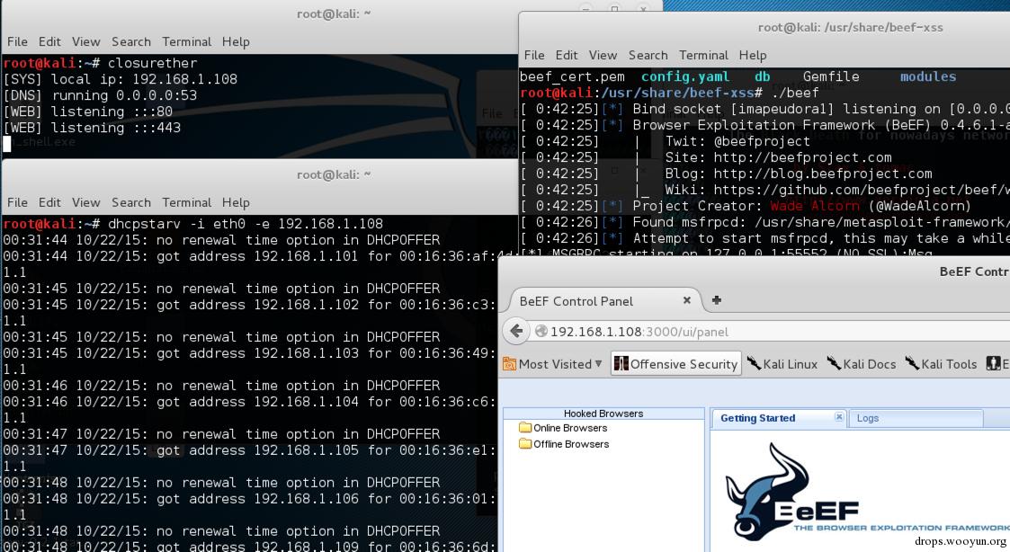1010x552 pixels.
Task: Click the beef_cert.pem filename in terminal
Action: 572,76
